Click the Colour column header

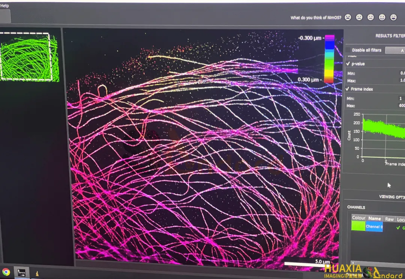coord(358,218)
